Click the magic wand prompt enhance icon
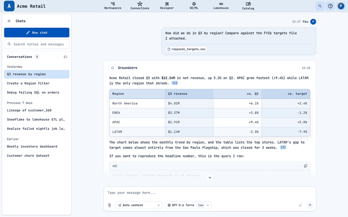The image size is (348, 217). tap(301, 205)
